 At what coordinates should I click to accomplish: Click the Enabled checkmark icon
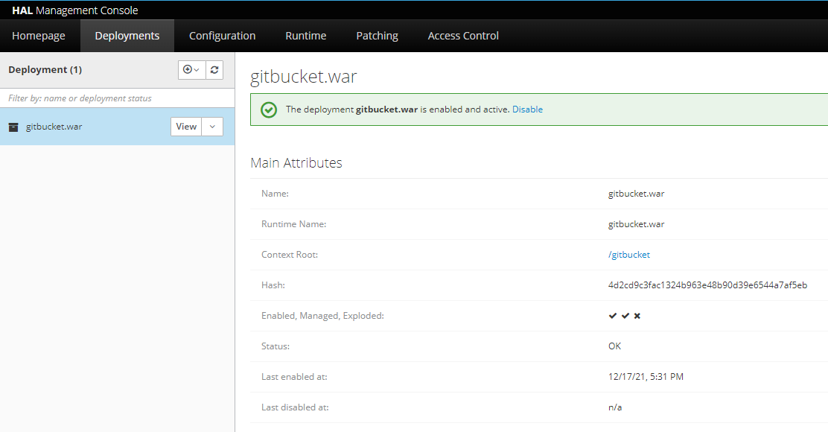click(613, 316)
